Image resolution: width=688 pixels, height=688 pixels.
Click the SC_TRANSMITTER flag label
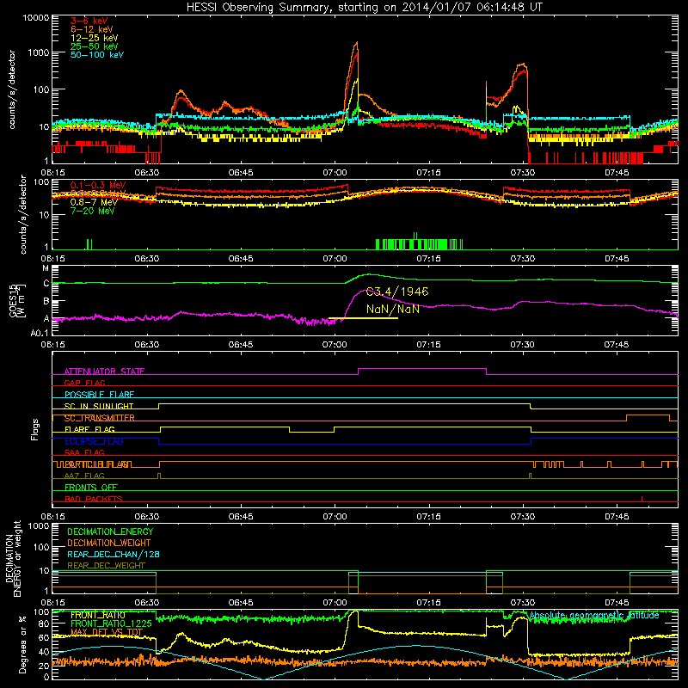[x=99, y=418]
